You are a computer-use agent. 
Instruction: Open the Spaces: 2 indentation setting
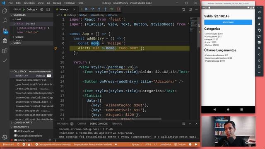point(137,144)
